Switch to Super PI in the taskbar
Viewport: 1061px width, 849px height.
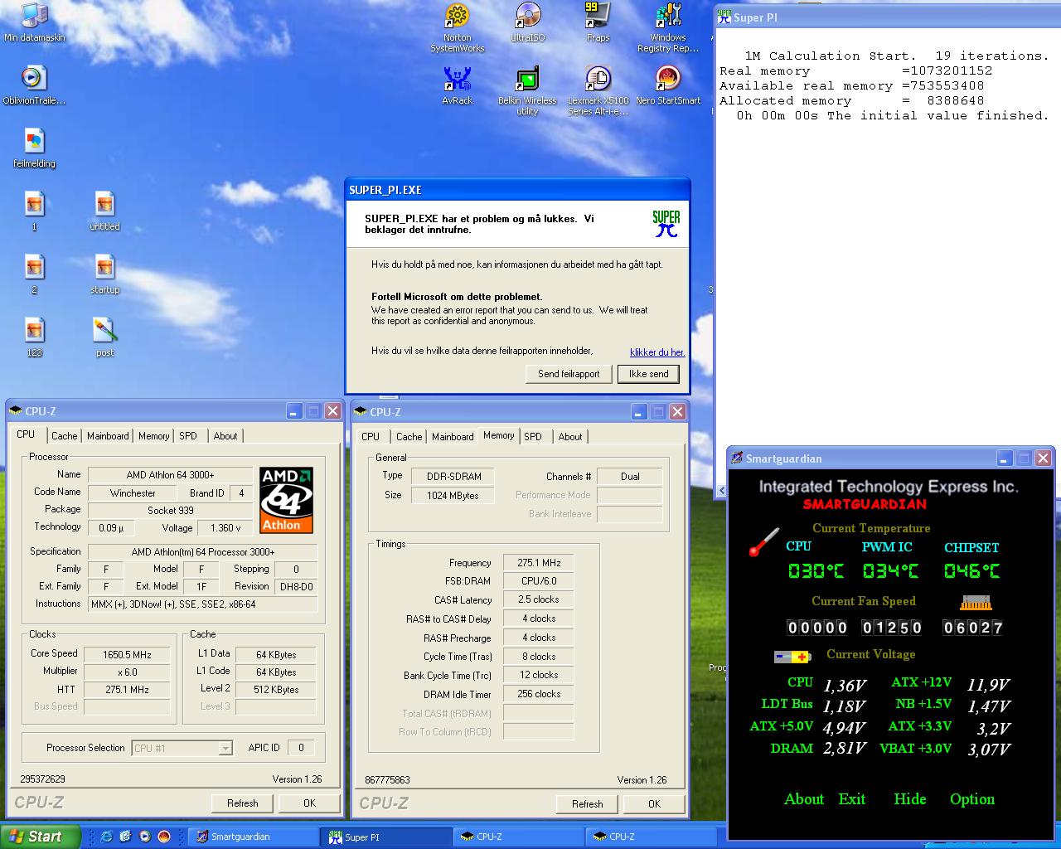pos(385,837)
